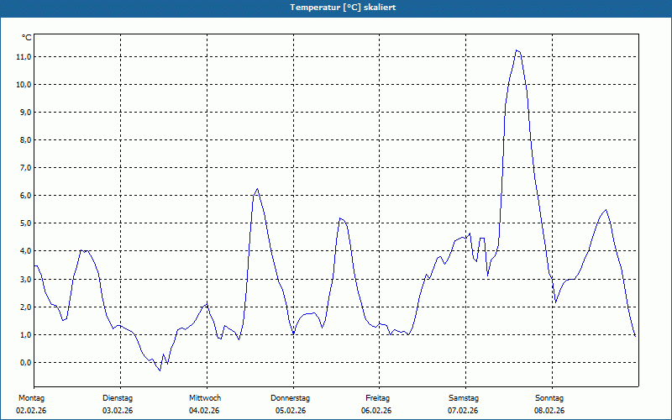Select the Freitag day label
The width and height of the screenshot is (672, 420).
point(378,397)
